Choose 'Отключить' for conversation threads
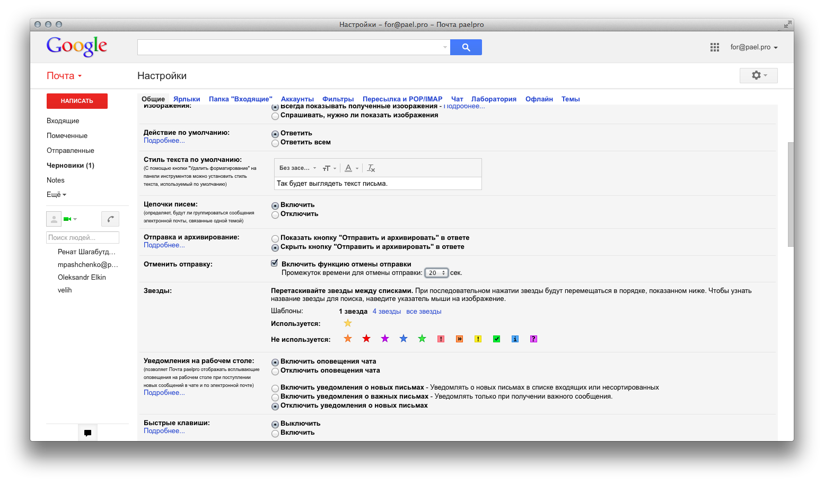 (275, 215)
